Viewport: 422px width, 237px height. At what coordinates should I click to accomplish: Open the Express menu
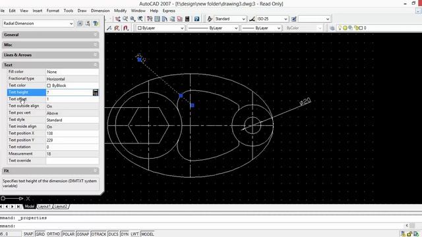point(169,11)
